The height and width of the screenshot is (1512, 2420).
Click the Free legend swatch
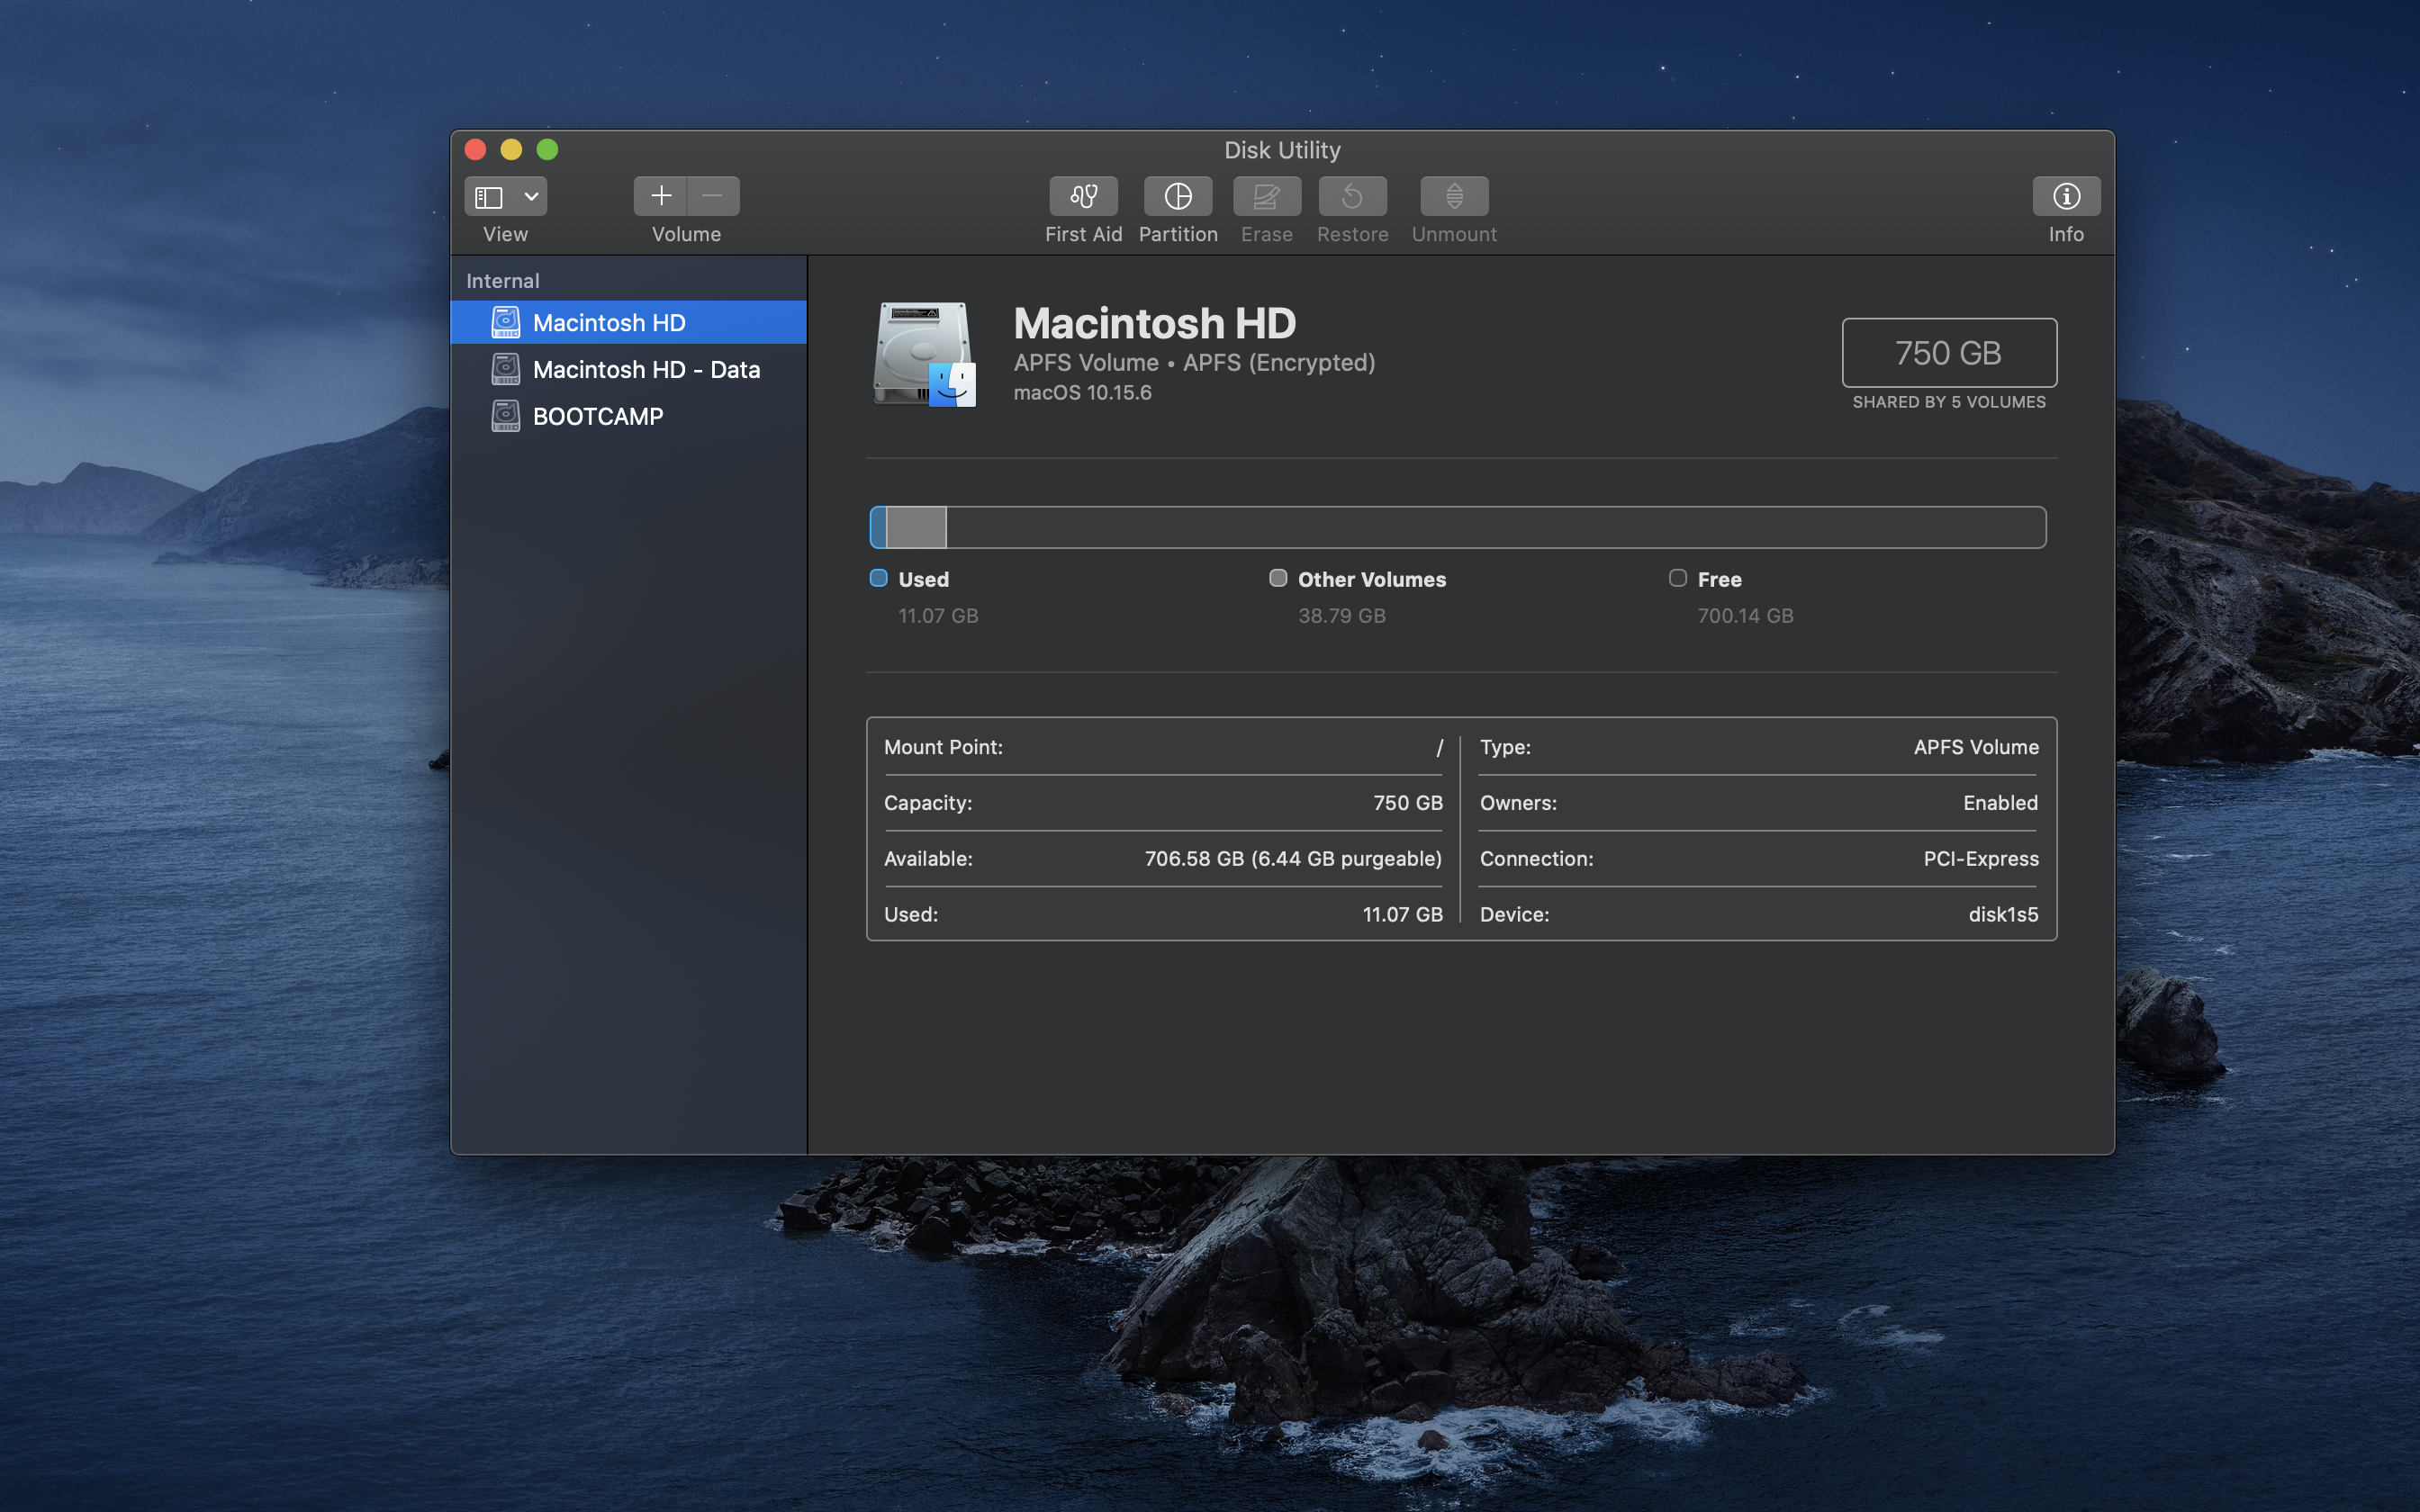[x=1678, y=578]
